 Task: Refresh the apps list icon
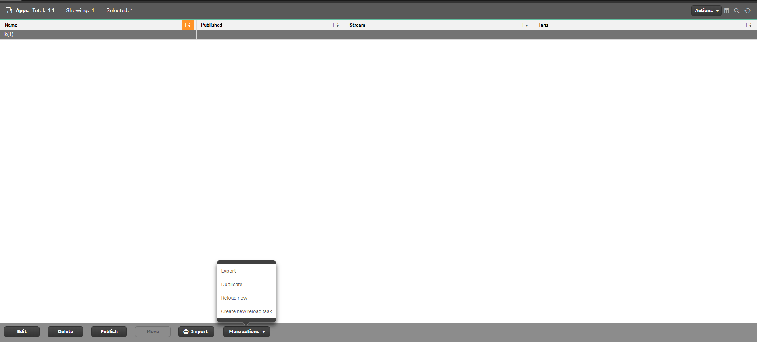point(748,11)
